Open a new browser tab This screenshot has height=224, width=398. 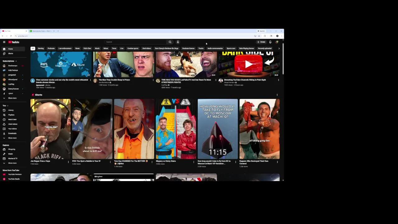58,31
